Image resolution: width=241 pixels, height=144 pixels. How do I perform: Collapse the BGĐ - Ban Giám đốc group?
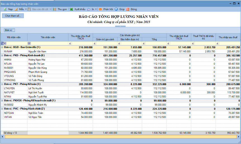tap(2, 47)
